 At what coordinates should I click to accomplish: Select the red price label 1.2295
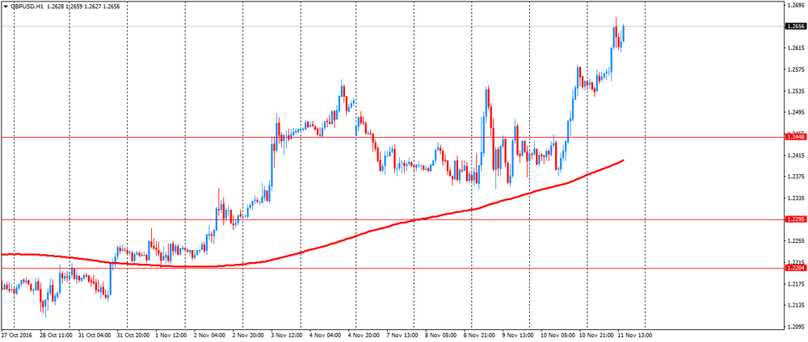point(794,219)
